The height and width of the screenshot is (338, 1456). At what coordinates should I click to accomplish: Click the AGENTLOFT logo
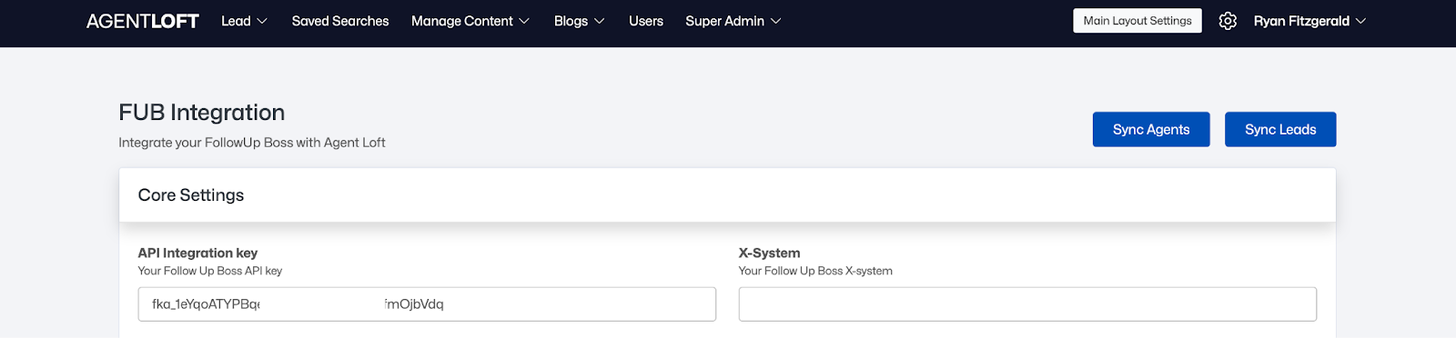[142, 21]
